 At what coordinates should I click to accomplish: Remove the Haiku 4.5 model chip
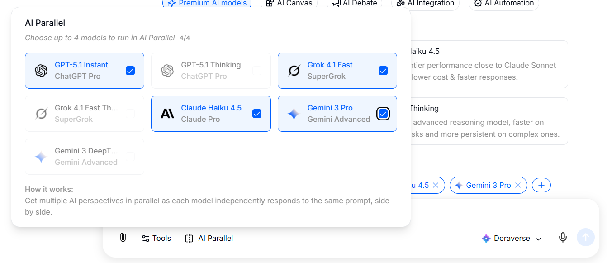coord(436,185)
